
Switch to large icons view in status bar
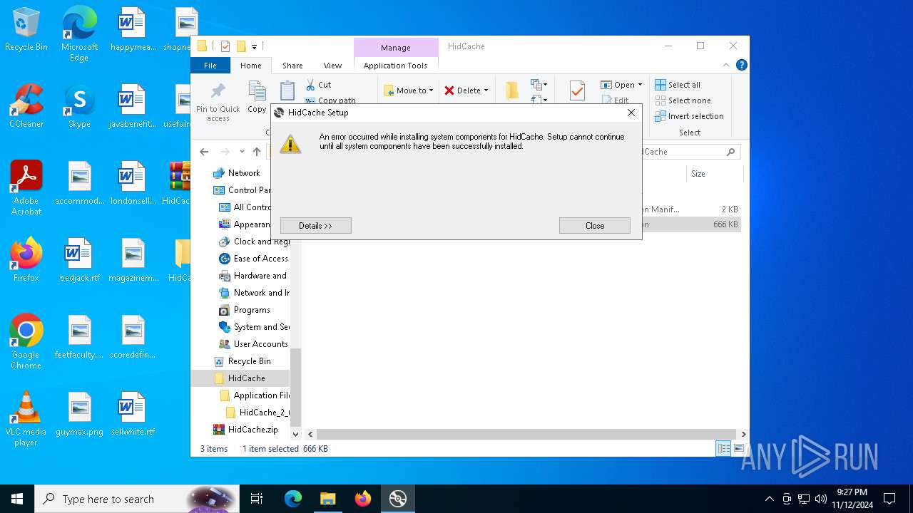(x=739, y=448)
